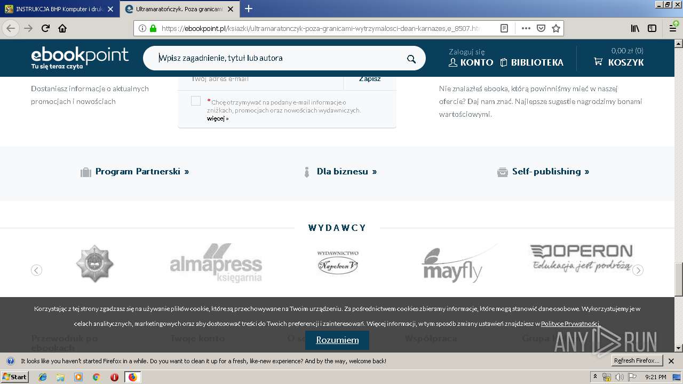Open BIBLIOTEKA library link

531,62
